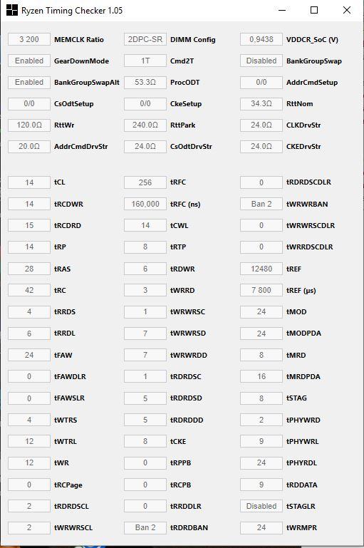Click the BankGroupSwap Disabled field
Viewport: 364px width, 548px height.
point(261,61)
